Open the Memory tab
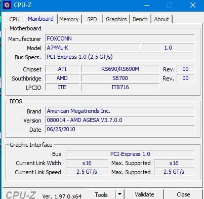204x199 pixels. coord(69,19)
